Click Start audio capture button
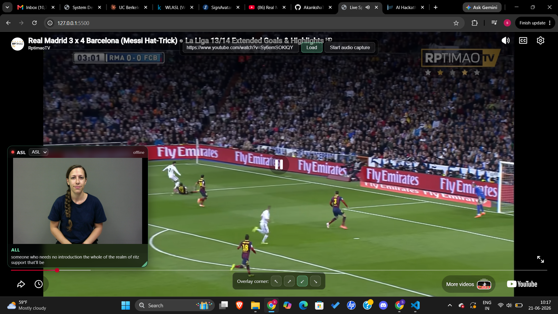This screenshot has width=558, height=314. coord(350,47)
